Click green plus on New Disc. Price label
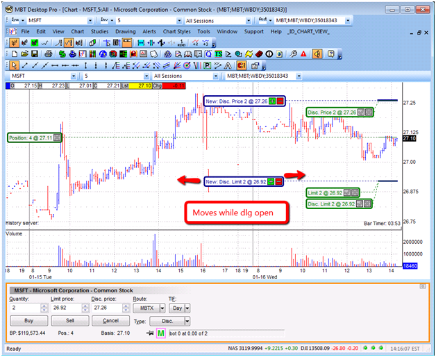Image resolution: width=436 pixels, height=357 pixels. [x=272, y=101]
